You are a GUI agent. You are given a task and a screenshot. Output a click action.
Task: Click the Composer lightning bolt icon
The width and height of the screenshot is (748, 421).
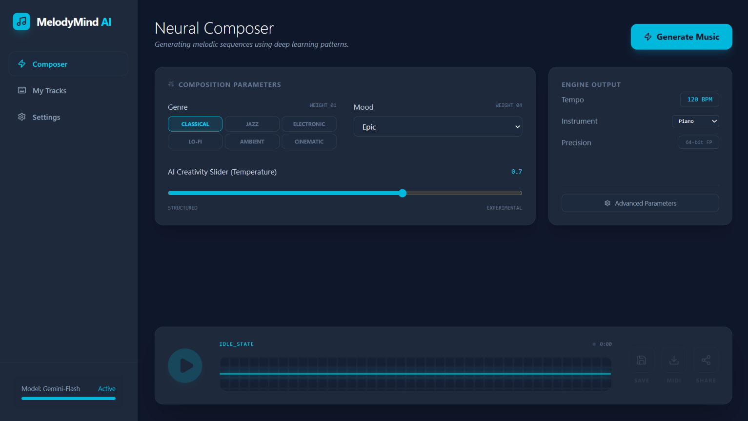[22, 64]
